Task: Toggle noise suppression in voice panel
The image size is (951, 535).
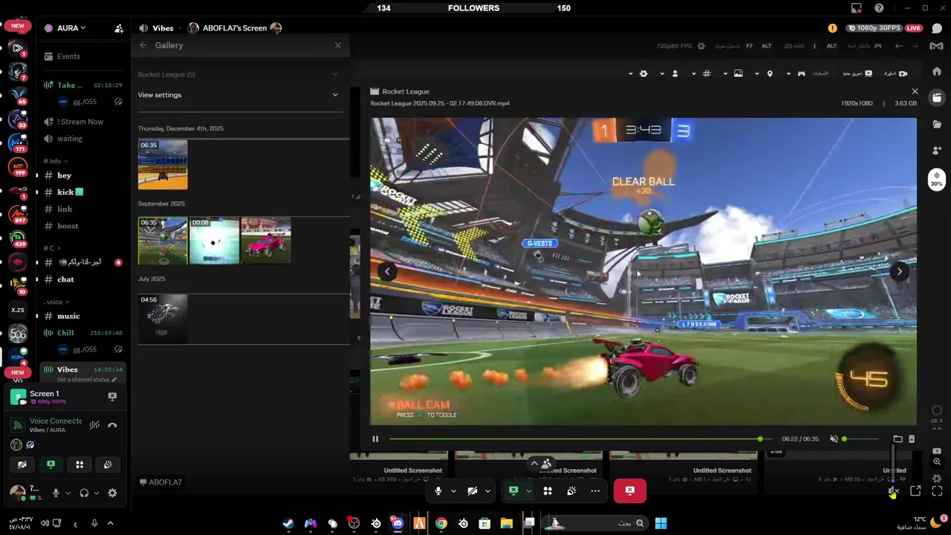Action: 94,425
